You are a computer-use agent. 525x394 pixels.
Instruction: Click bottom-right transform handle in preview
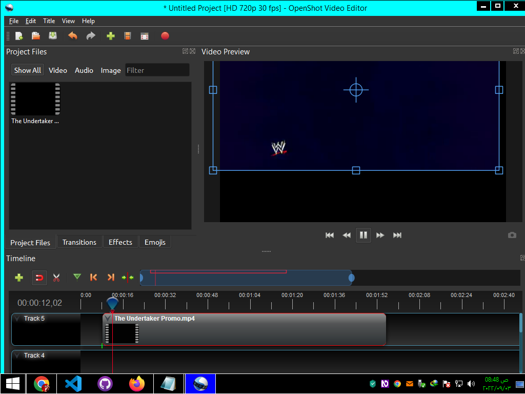[499, 170]
